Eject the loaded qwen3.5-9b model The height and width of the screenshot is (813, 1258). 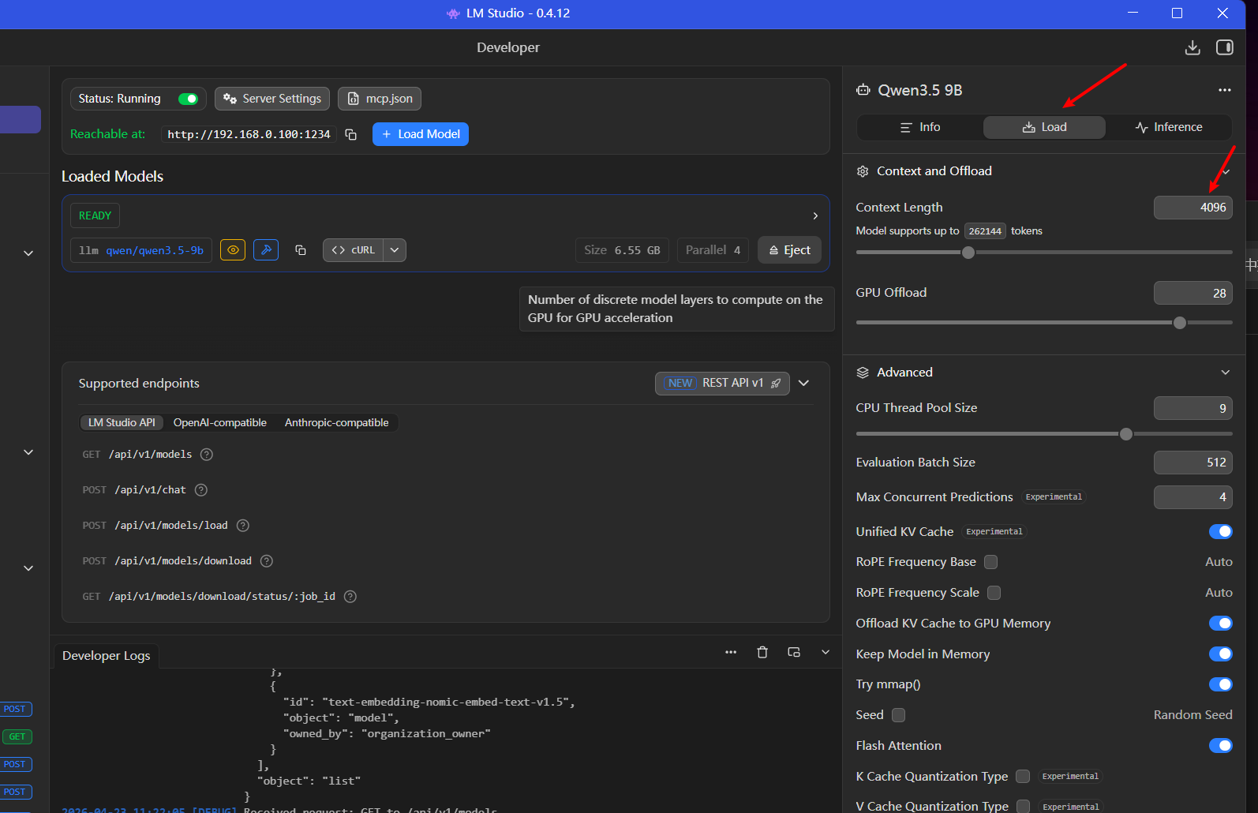click(789, 250)
